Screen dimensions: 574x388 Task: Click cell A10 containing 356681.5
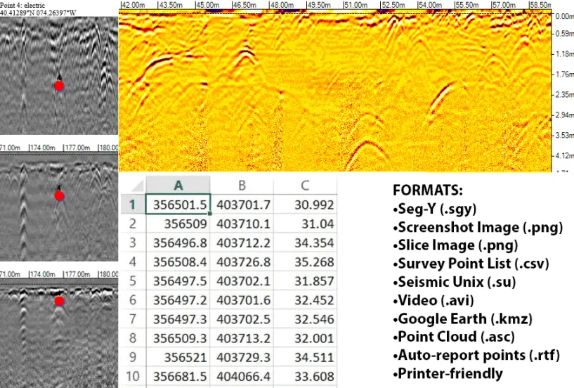pos(178,376)
